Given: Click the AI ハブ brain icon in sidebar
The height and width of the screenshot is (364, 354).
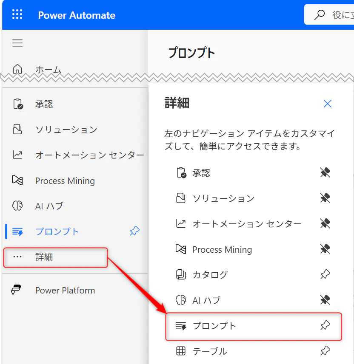Looking at the screenshot, I should (17, 206).
